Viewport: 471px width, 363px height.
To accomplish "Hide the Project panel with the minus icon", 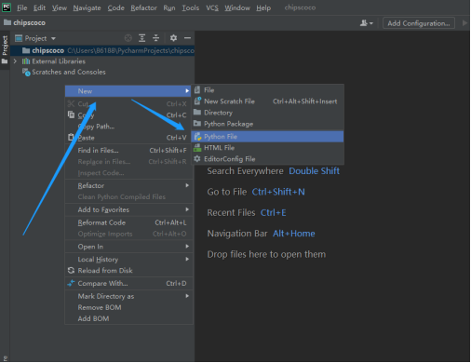I will click(187, 38).
